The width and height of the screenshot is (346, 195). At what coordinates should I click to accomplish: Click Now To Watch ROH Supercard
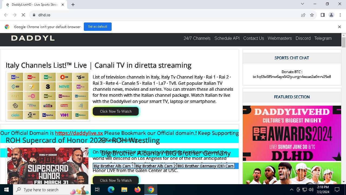click(116, 180)
